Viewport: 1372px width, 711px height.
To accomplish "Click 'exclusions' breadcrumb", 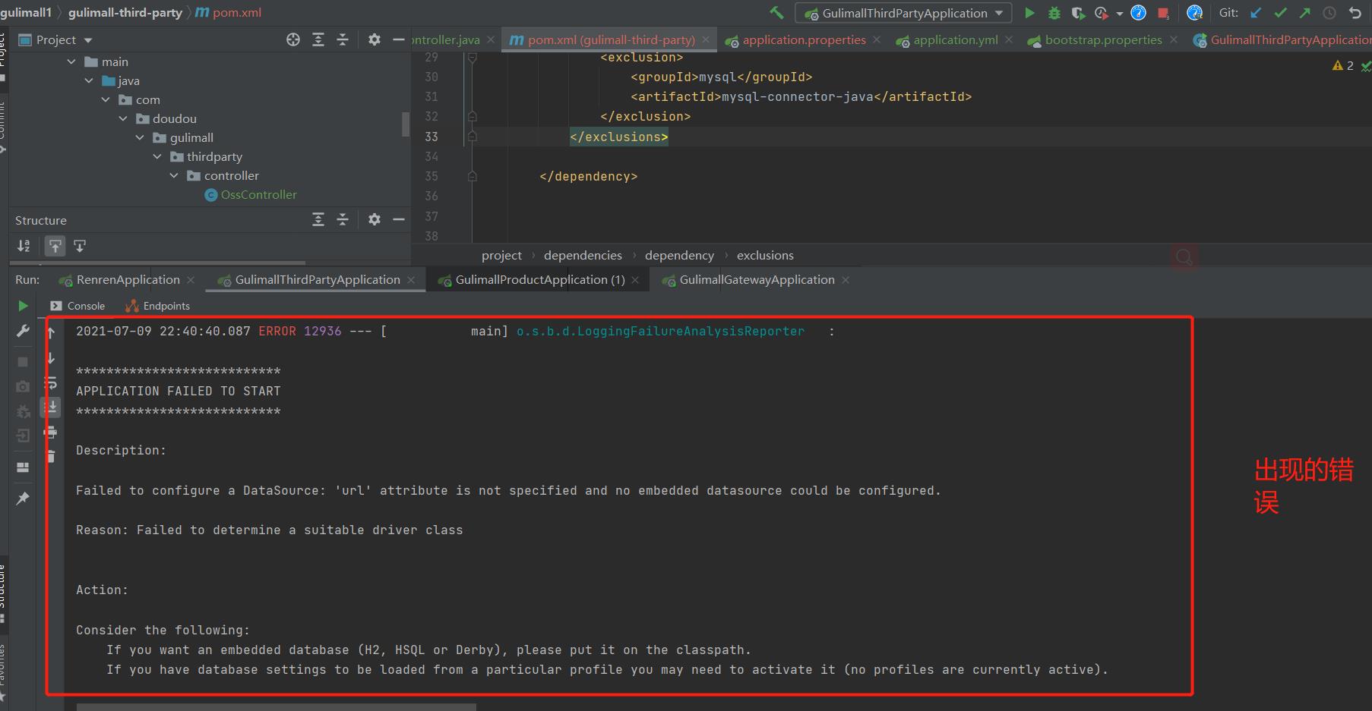I will pos(765,256).
